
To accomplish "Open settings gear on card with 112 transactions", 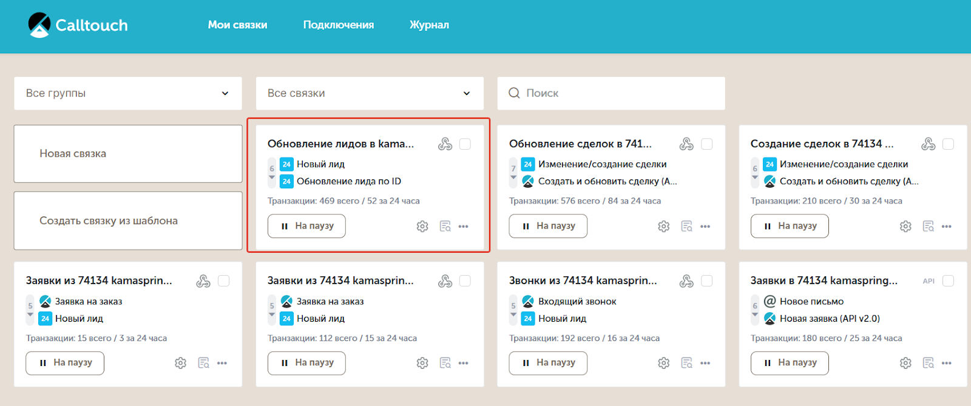I will tap(422, 363).
